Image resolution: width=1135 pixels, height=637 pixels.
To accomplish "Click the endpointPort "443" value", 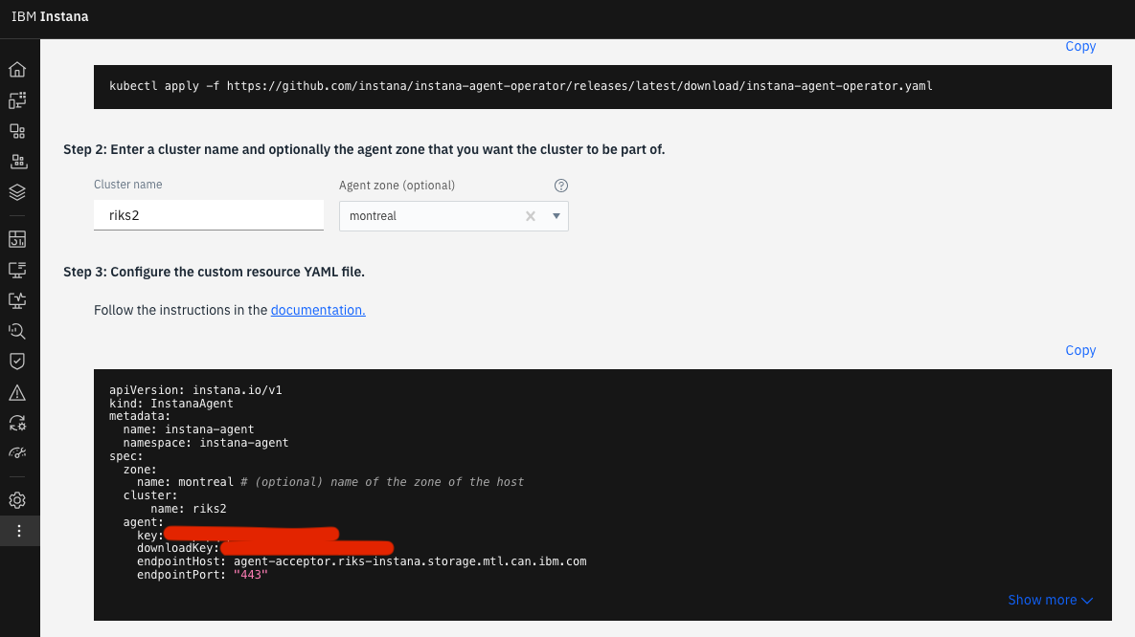I will pos(250,575).
